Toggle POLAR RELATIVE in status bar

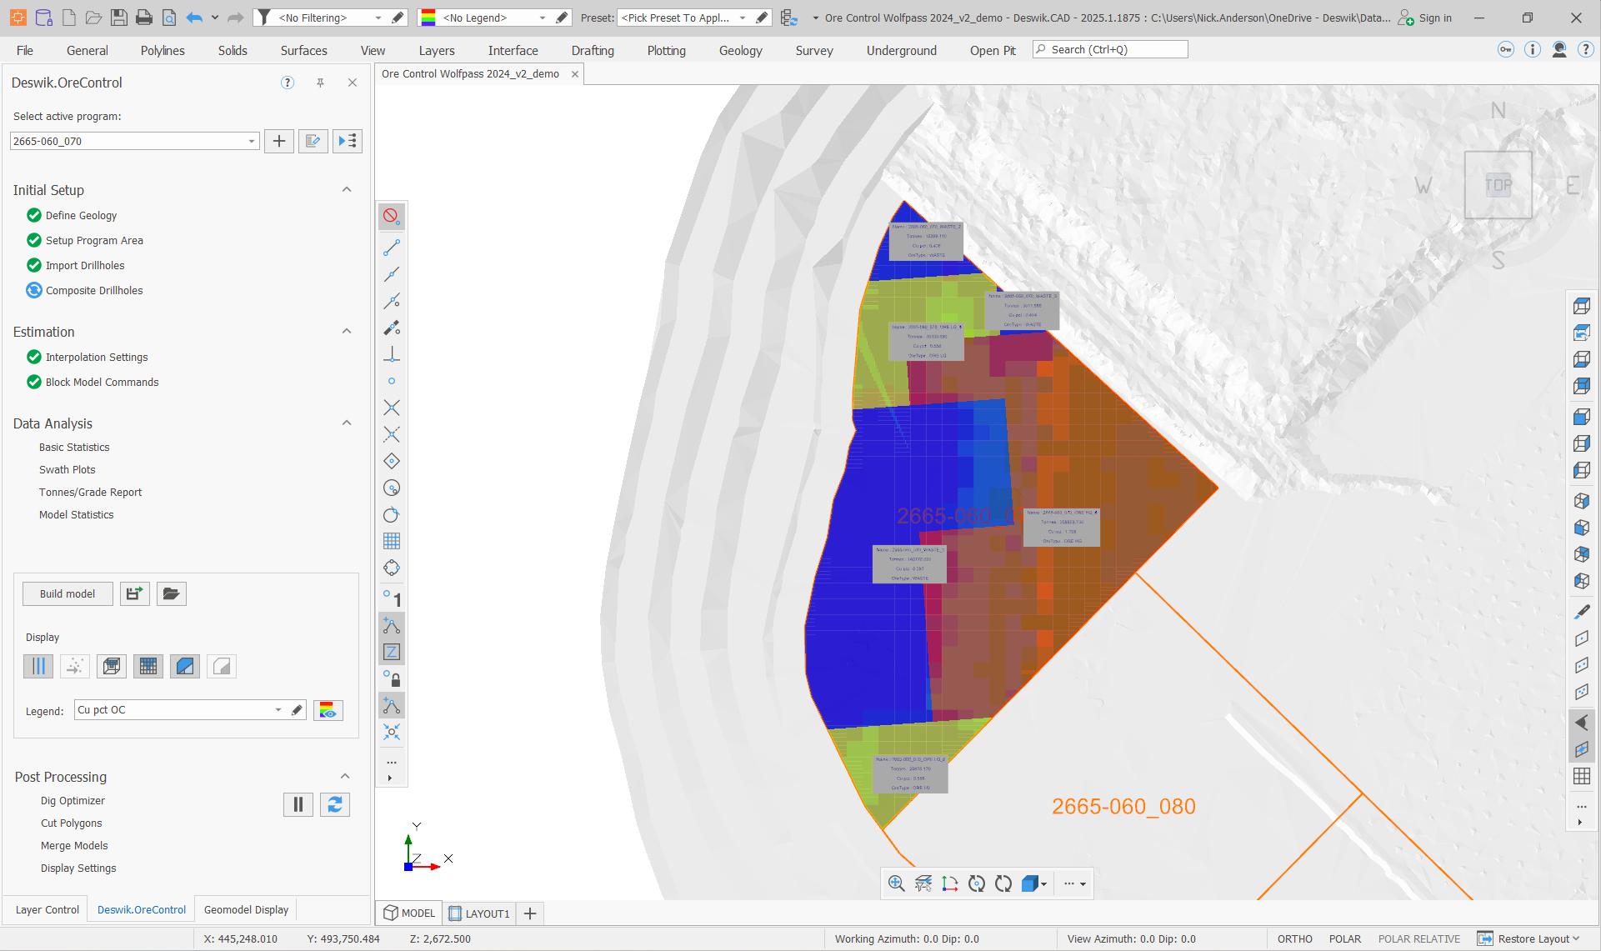pyautogui.click(x=1419, y=938)
